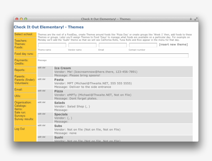Image resolution: width=212 pixels, height=161 pixels.
Task: Open the Food day runs page
Action: coord(24,54)
